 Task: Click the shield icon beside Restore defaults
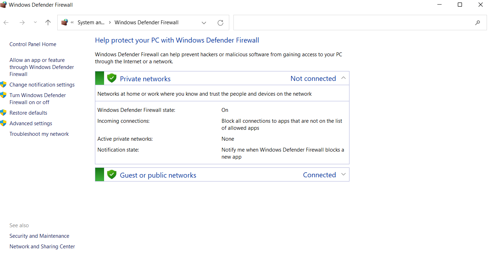4,113
